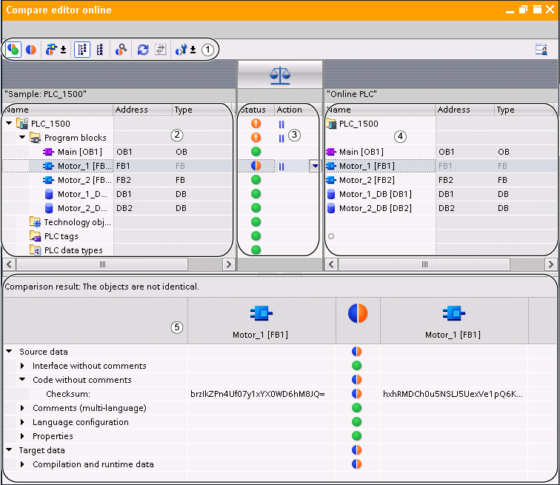Click the execute actions icon in toolbar
Screen dimensions: 560x485
160,50
